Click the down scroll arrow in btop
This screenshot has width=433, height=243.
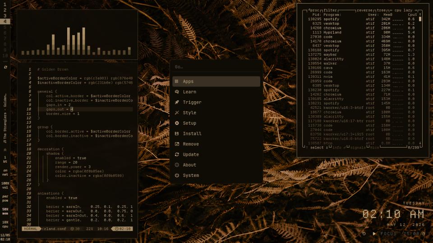pos(420,143)
